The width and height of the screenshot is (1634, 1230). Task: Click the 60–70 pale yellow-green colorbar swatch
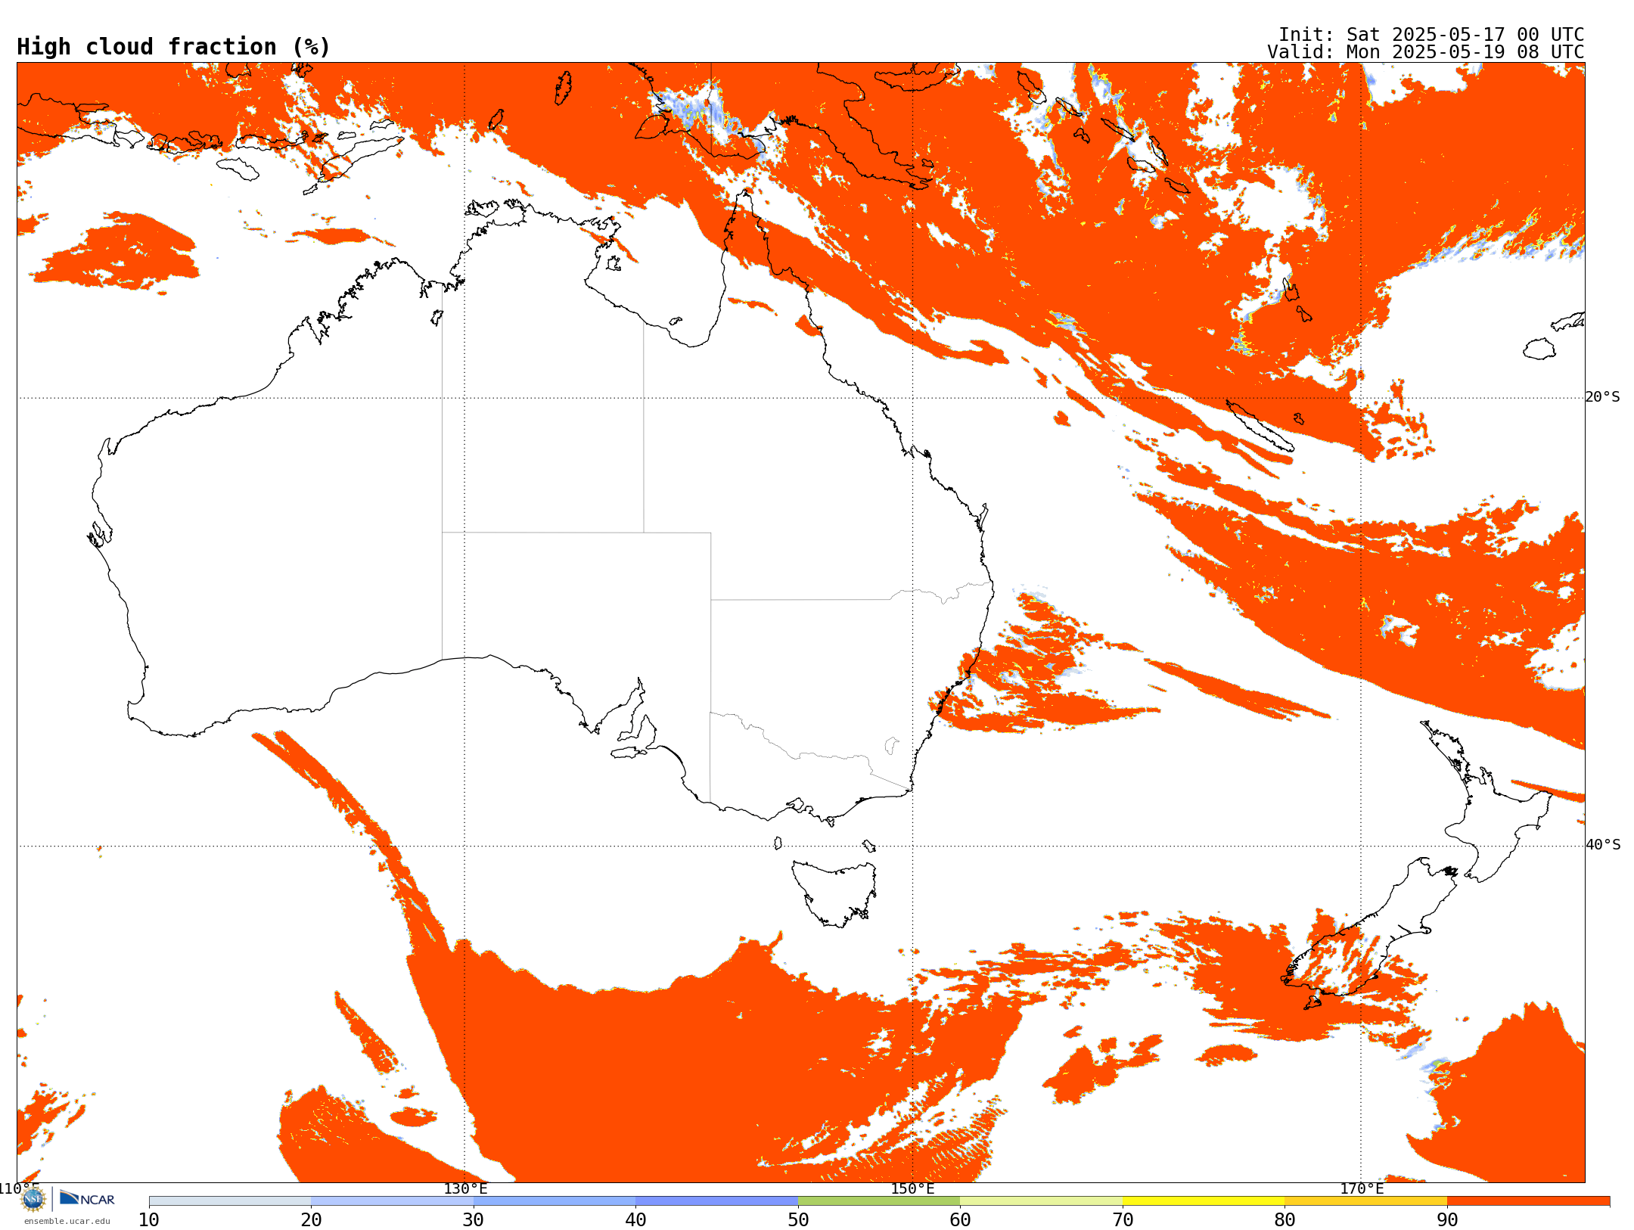1041,1201
